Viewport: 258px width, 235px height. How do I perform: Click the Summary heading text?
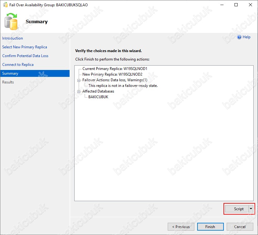coord(37,22)
